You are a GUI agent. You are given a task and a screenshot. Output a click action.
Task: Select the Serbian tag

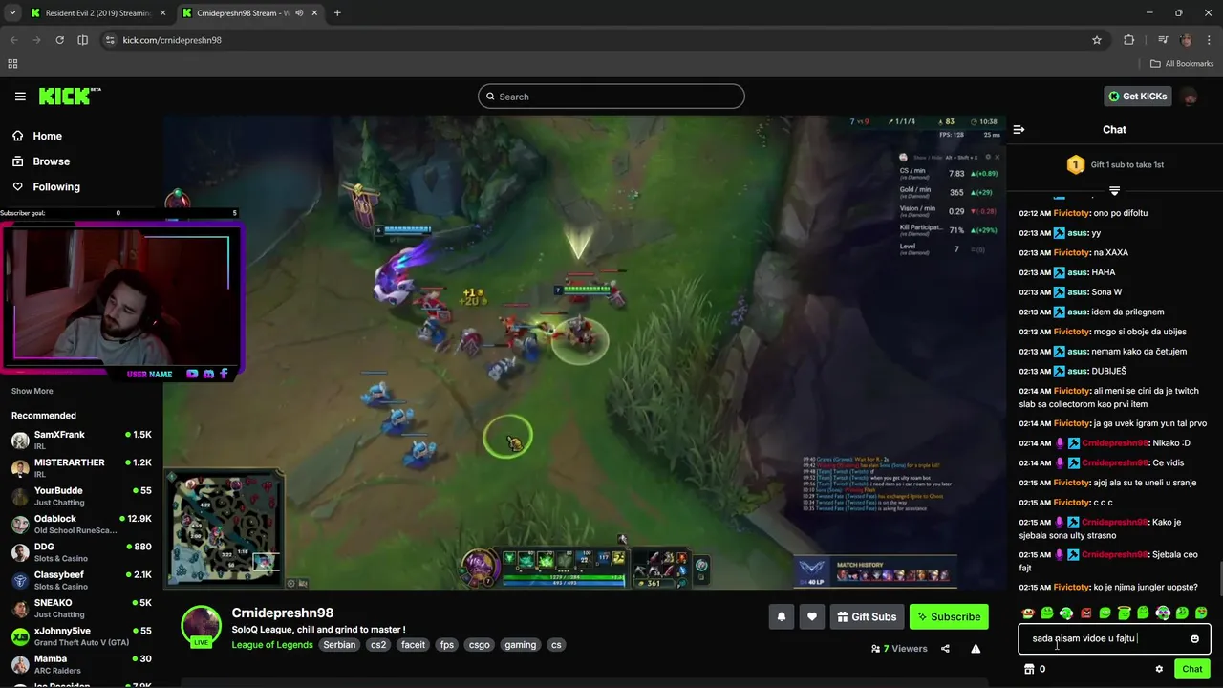(x=339, y=645)
